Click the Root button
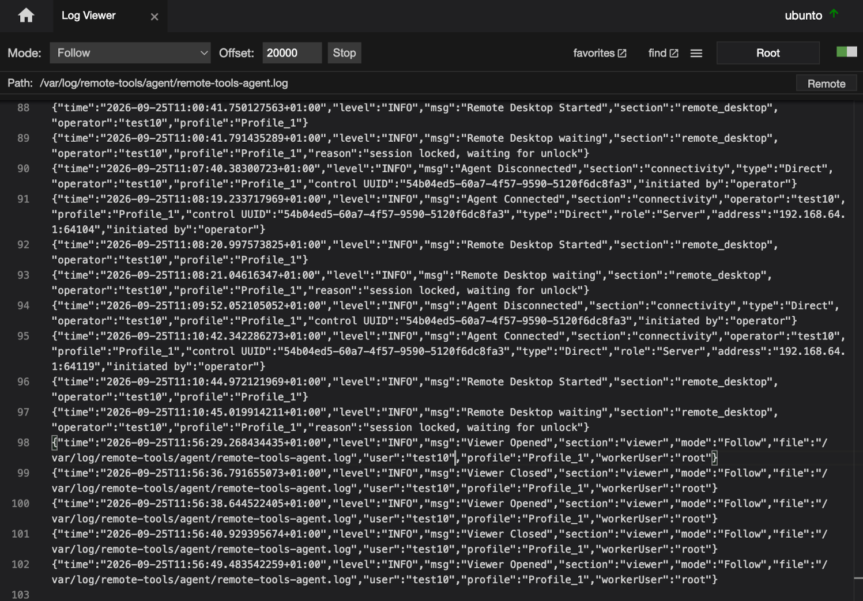Image resolution: width=863 pixels, height=601 pixels. tap(768, 53)
